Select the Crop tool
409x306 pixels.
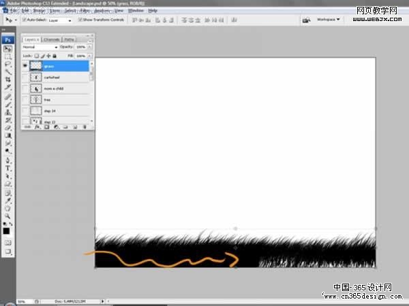[7, 80]
